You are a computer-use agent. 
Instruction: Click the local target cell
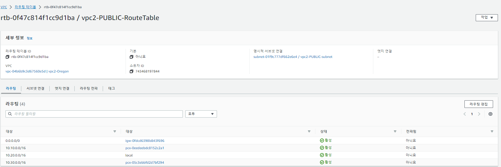pos(129,155)
